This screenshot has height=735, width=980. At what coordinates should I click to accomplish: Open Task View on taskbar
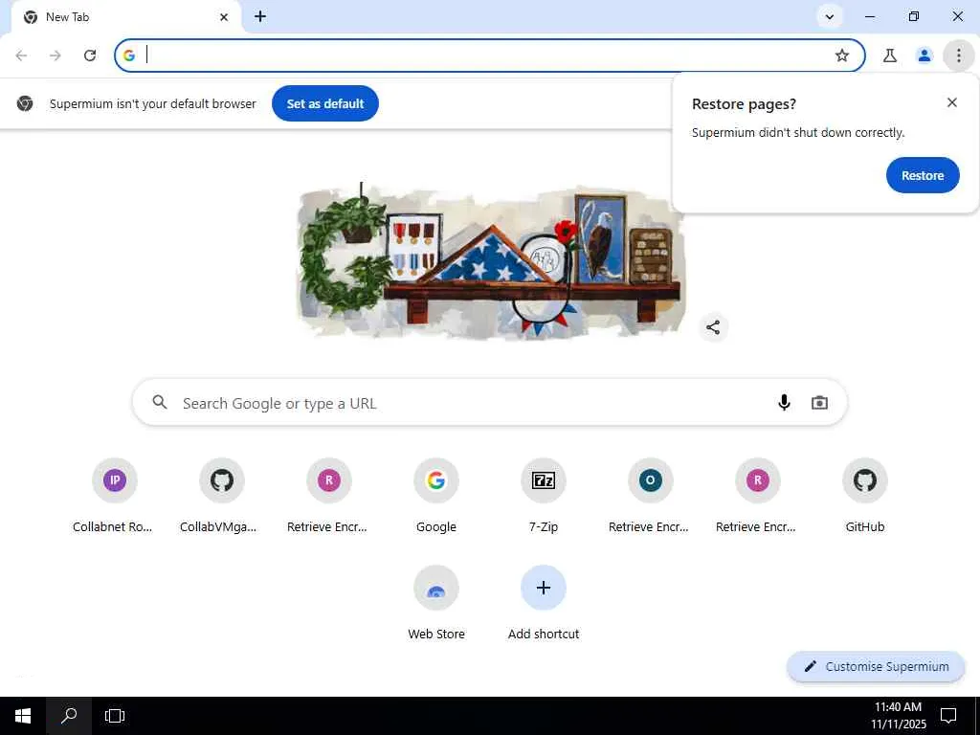click(x=115, y=716)
